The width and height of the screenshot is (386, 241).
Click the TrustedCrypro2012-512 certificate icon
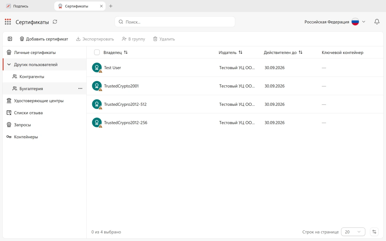pyautogui.click(x=97, y=104)
